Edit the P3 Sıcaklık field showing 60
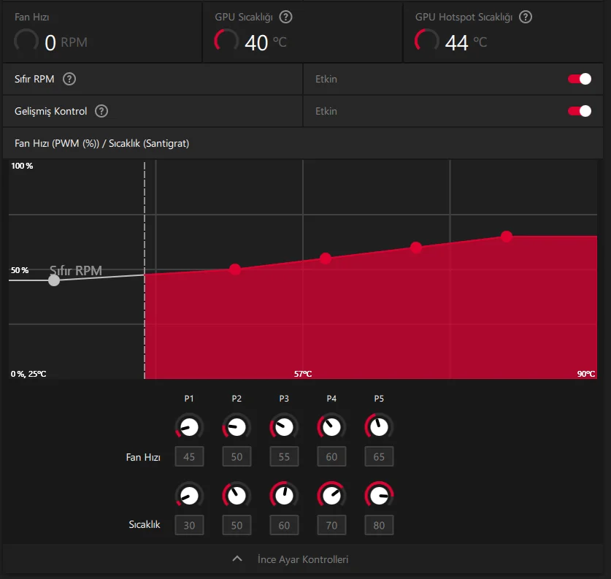The width and height of the screenshot is (611, 579). [284, 525]
